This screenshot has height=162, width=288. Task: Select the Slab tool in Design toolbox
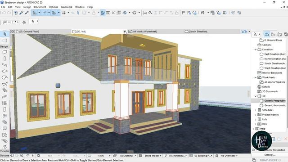pos(5,71)
